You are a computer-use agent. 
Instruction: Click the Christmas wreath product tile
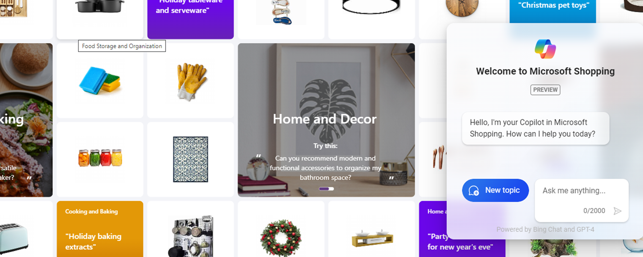click(281, 229)
